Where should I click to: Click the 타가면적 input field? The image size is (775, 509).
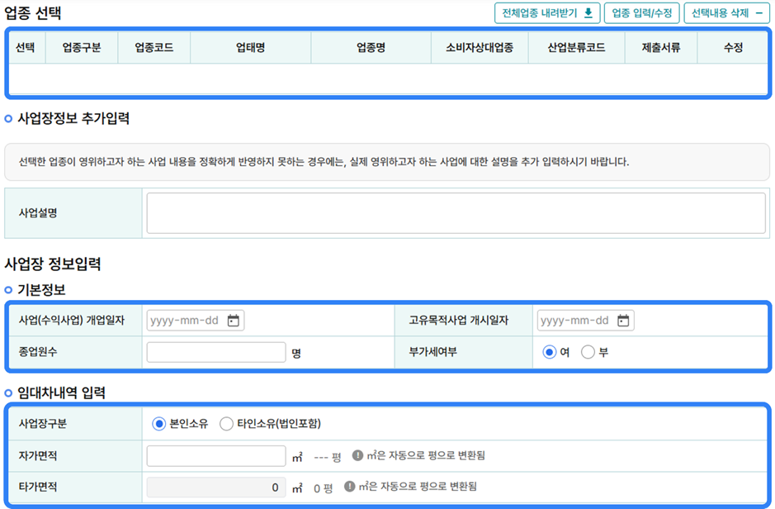[216, 488]
